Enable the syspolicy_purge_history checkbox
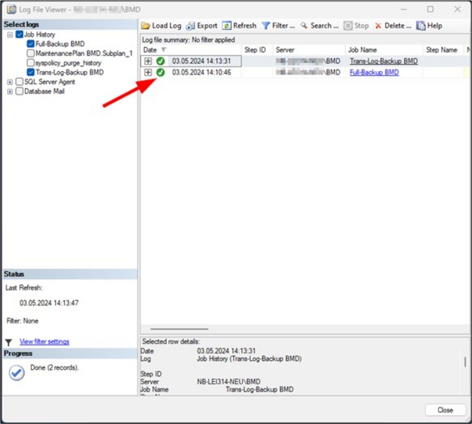 pyautogui.click(x=31, y=63)
